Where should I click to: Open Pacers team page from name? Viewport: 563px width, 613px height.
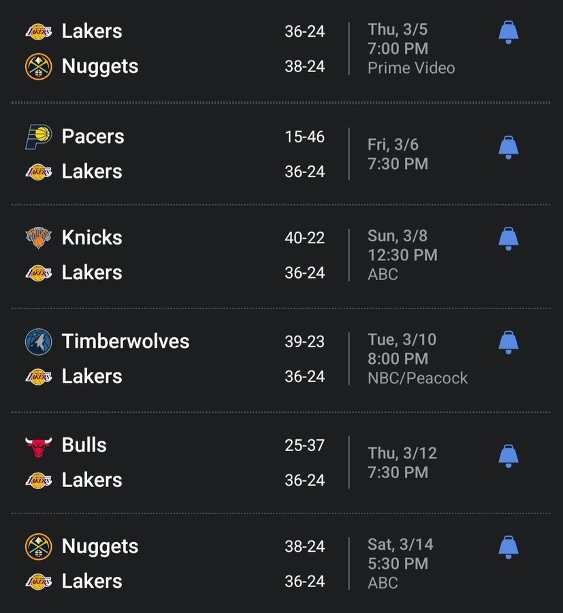(x=93, y=137)
